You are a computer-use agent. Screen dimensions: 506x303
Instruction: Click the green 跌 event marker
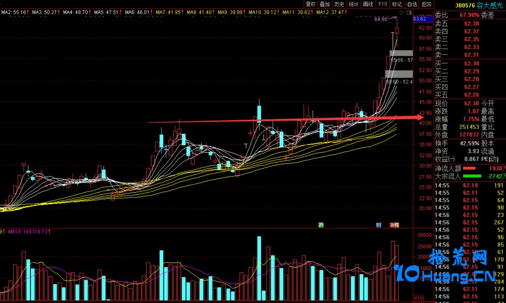coord(321,225)
